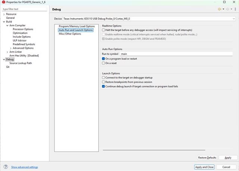Click the help question mark icon
Image resolution: width=239 pixels, height=171 pixels.
[x=6, y=167]
